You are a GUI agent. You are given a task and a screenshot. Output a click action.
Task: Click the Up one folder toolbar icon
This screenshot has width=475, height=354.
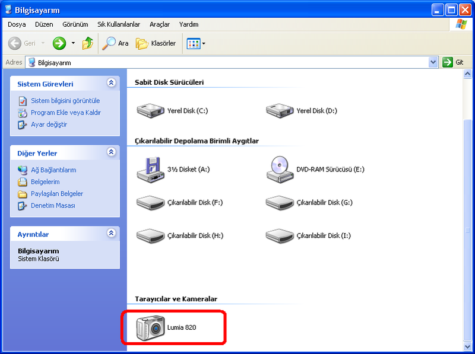pos(88,43)
